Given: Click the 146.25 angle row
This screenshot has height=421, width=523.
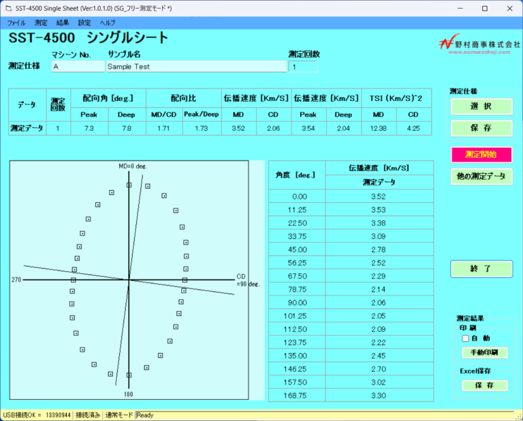Looking at the screenshot, I should pyautogui.click(x=351, y=369).
